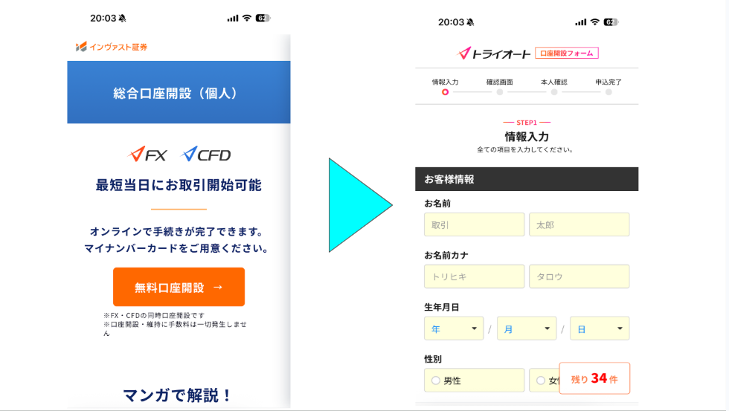The image size is (729, 411).
Task: Click the マンガで解説！ heading
Action: [179, 395]
